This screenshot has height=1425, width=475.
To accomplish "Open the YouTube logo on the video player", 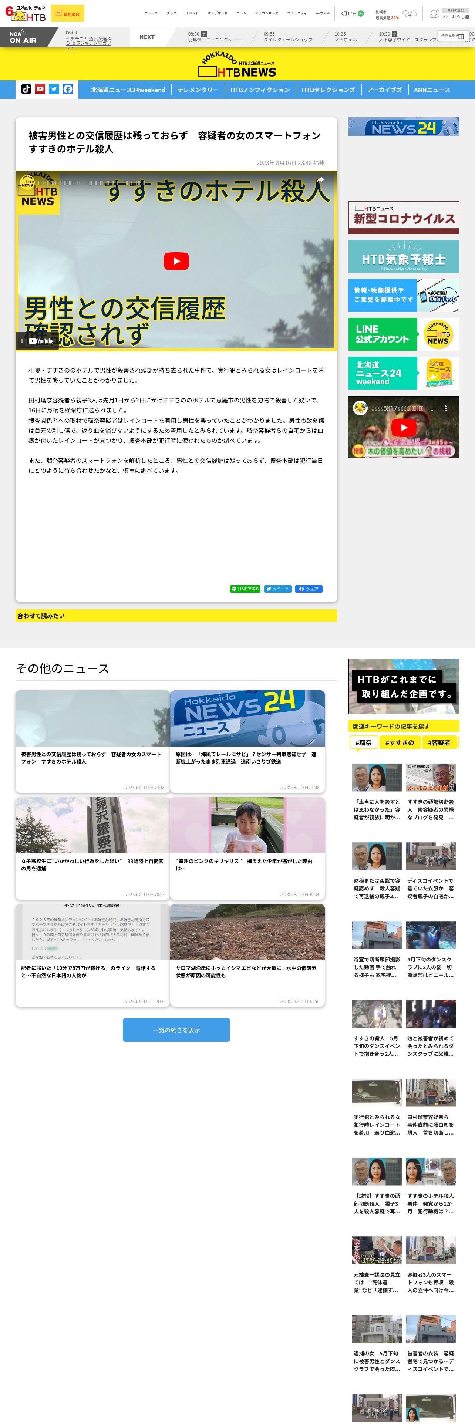I will click(41, 341).
